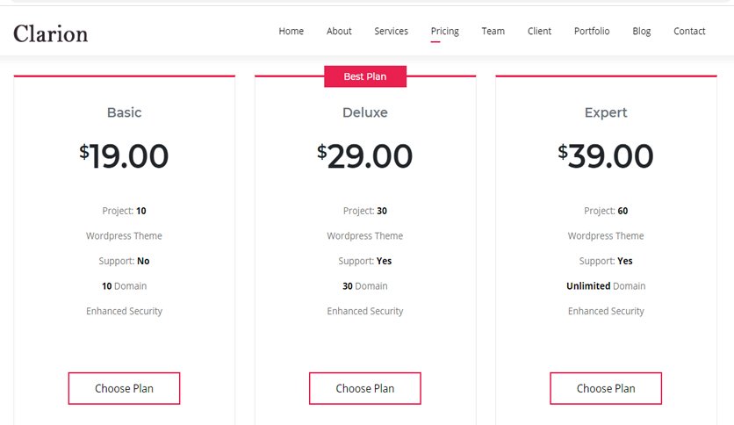Open the Portfolio page link
Screen dimensions: 734x425
coord(592,31)
